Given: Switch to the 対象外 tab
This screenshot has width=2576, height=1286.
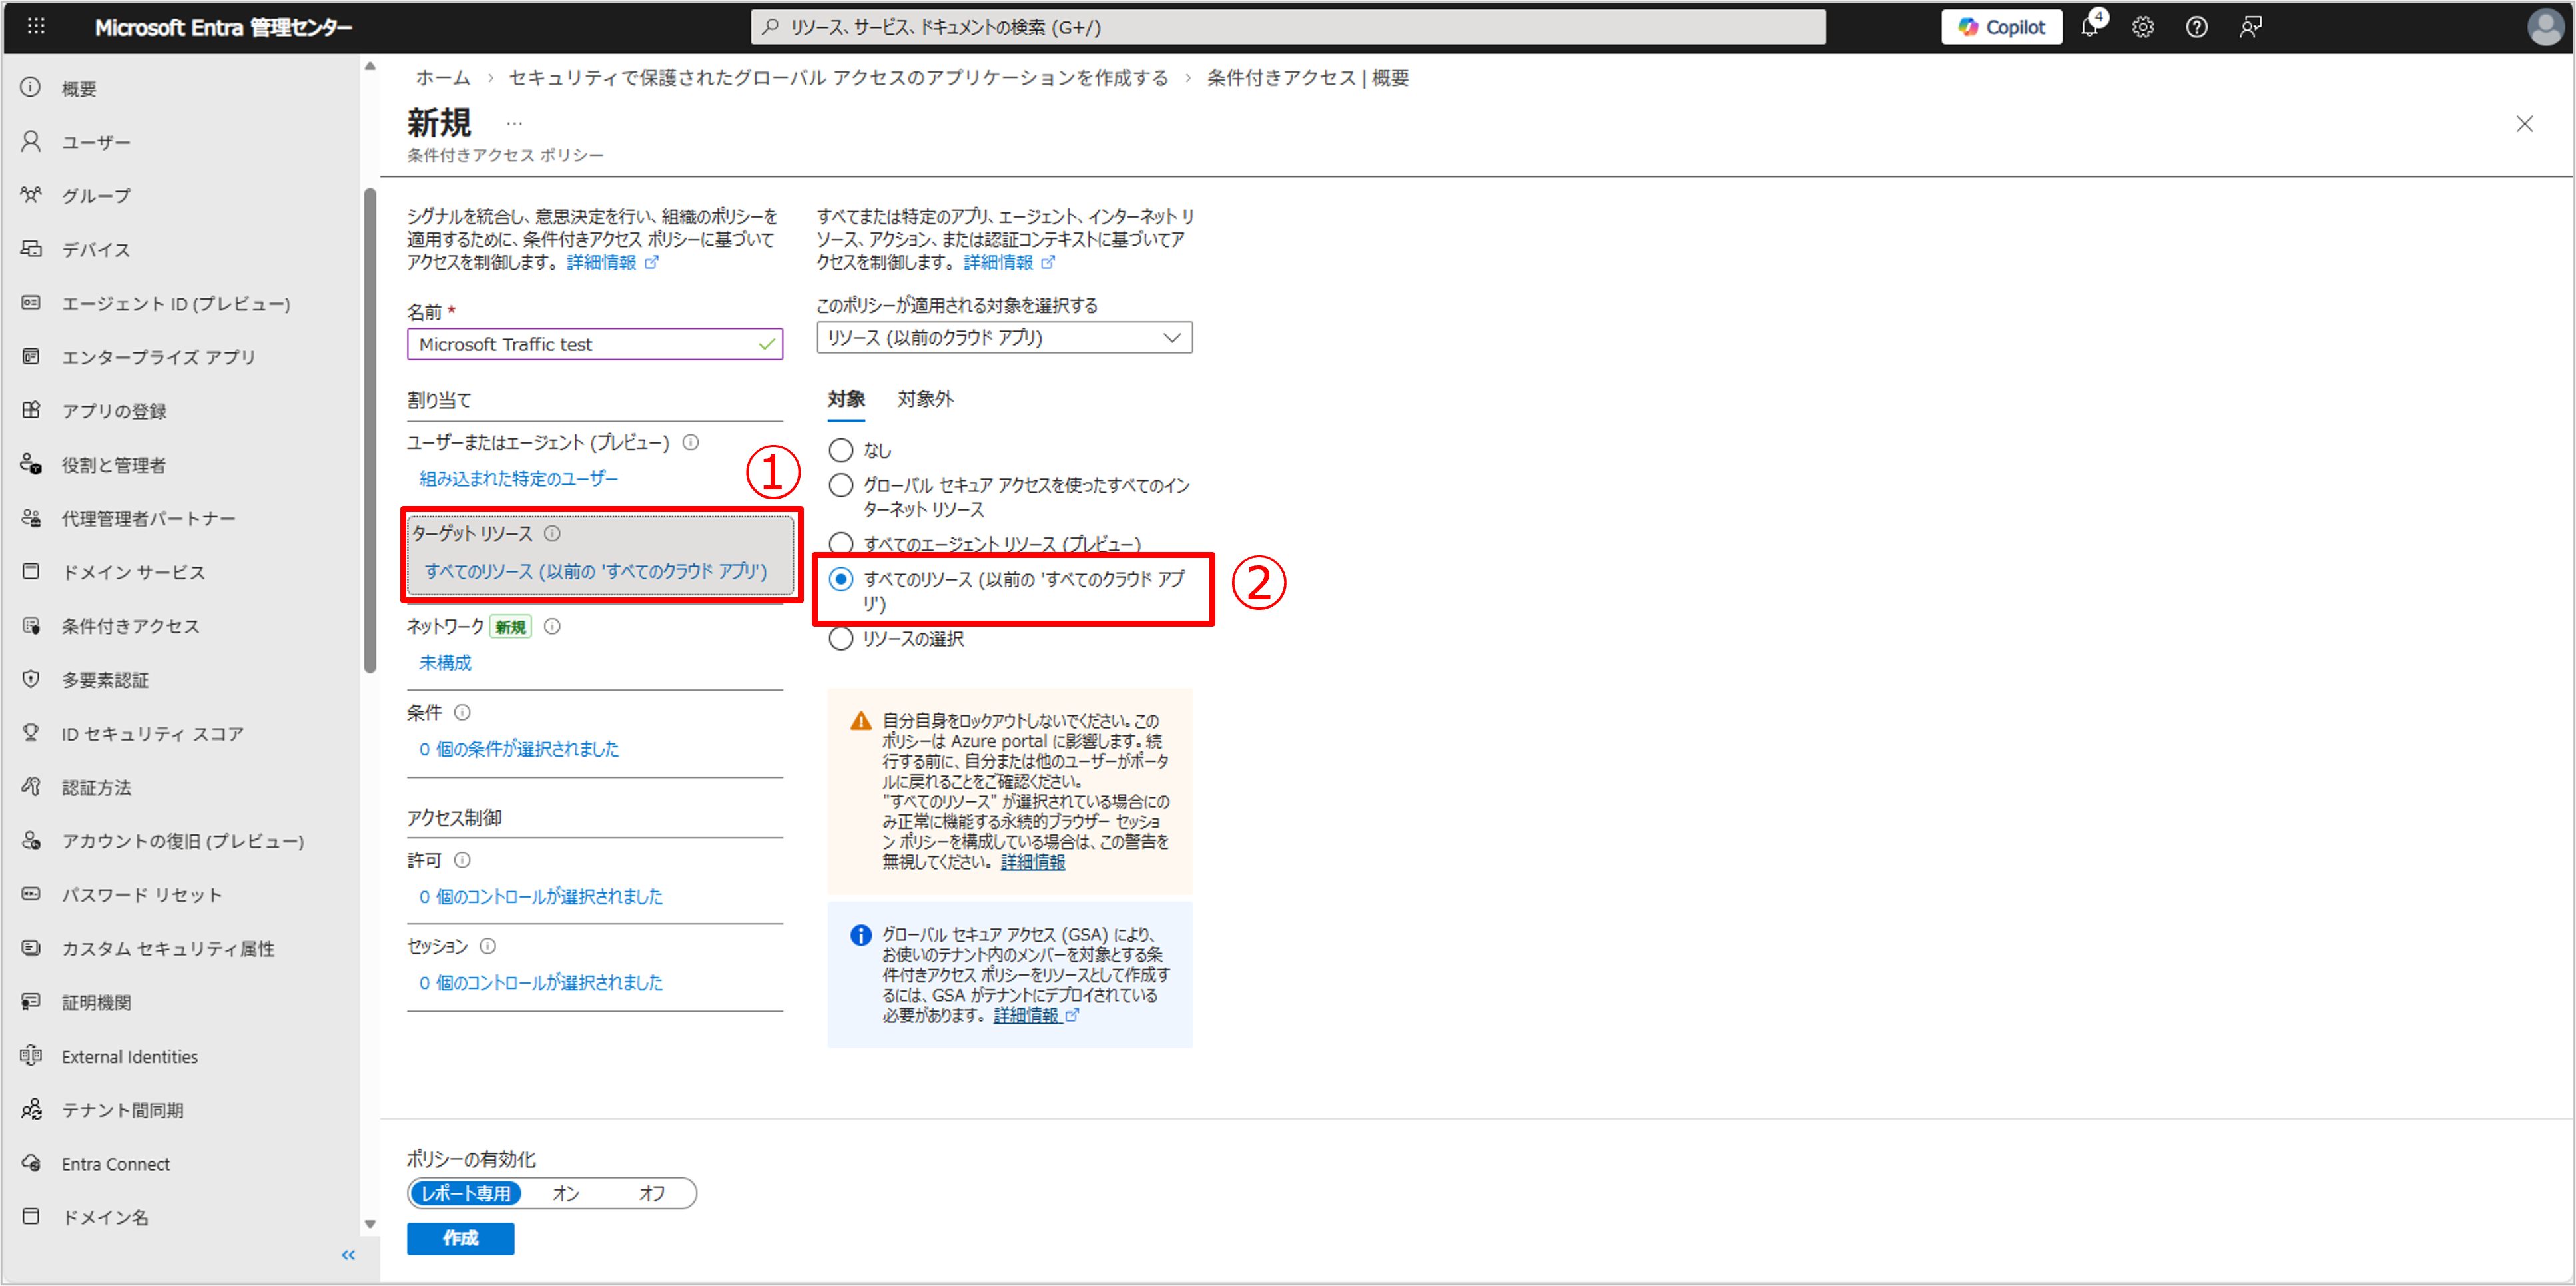Looking at the screenshot, I should 925,399.
